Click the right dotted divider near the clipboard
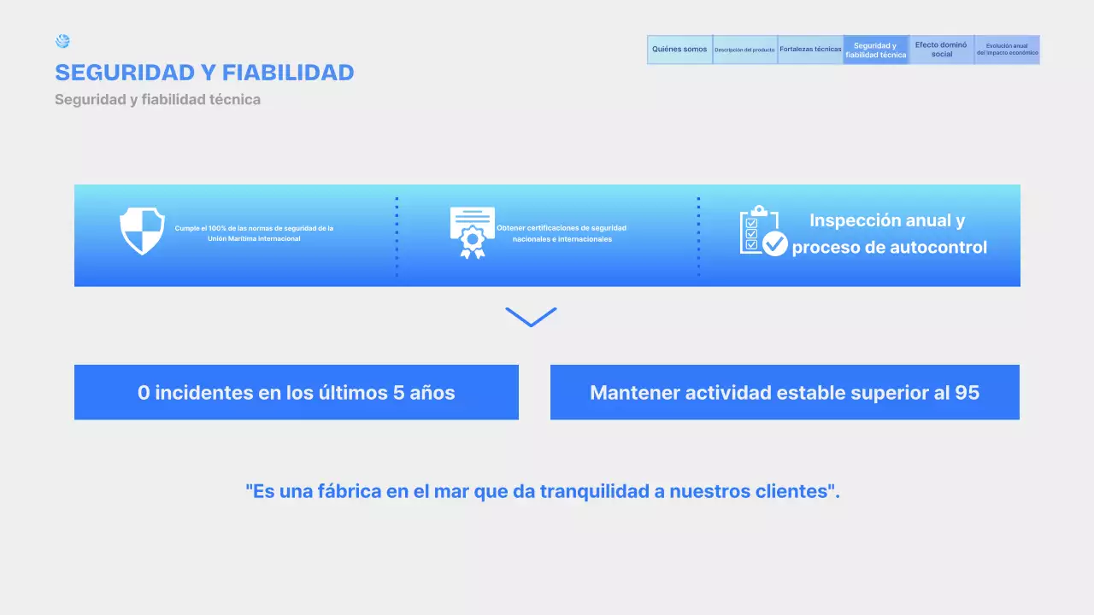Image resolution: width=1094 pixels, height=615 pixels. (x=700, y=235)
